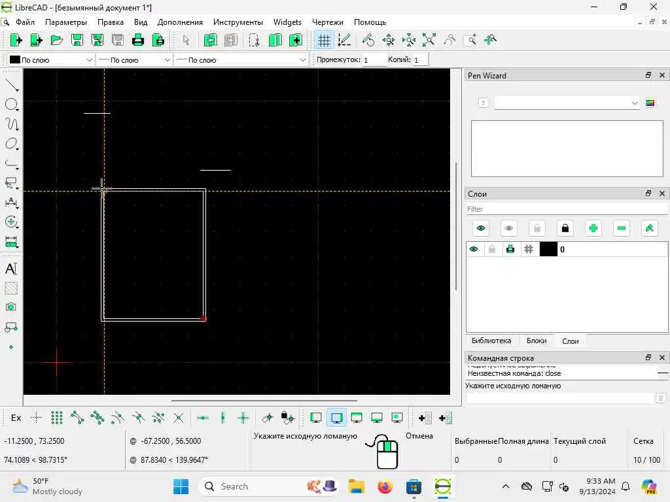Create a new drawing file
Image resolution: width=670 pixels, height=502 pixels.
tap(16, 40)
